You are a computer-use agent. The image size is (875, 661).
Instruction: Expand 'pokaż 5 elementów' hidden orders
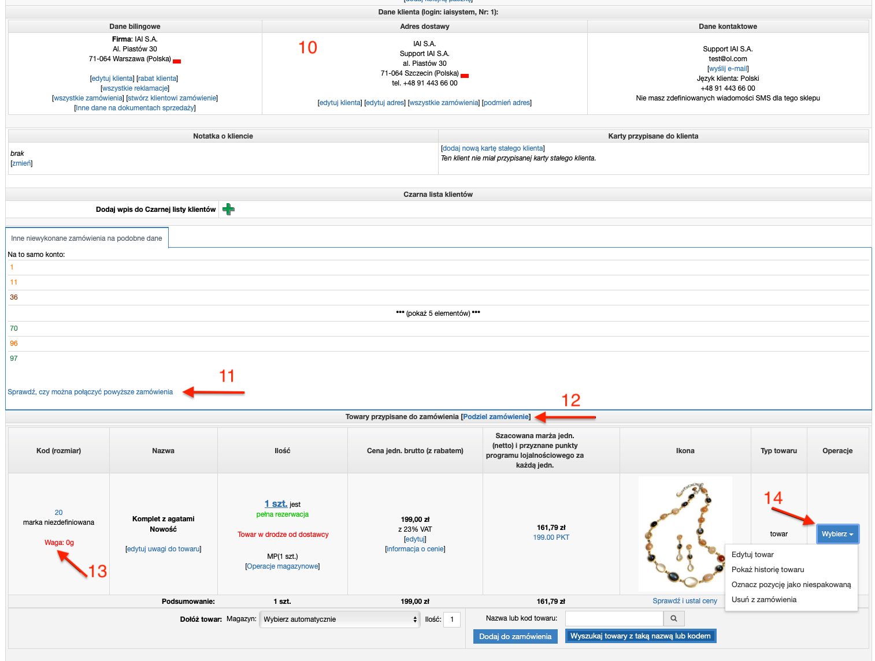pos(438,313)
